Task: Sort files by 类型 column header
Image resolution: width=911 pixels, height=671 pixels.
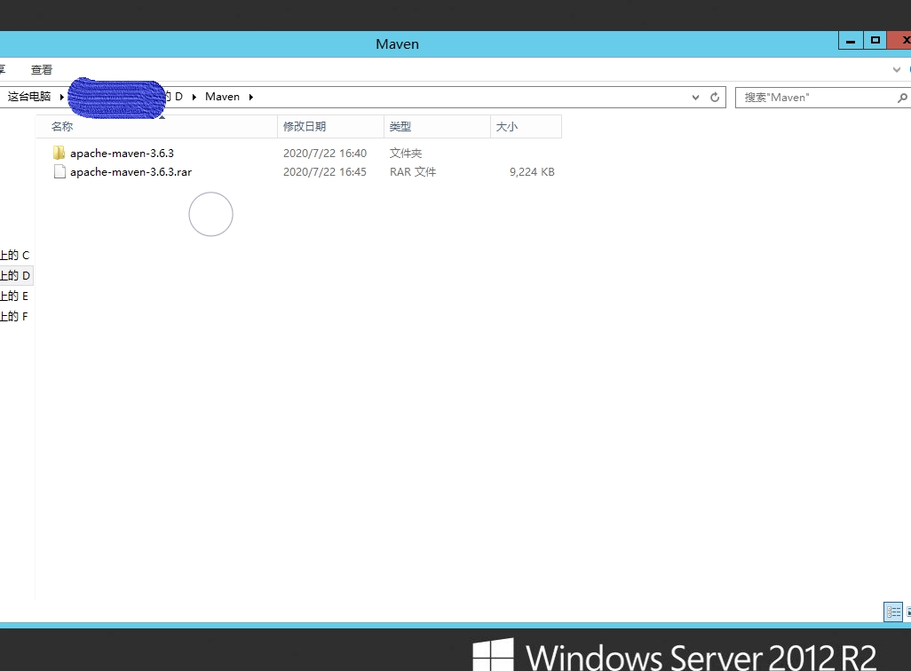Action: point(400,127)
